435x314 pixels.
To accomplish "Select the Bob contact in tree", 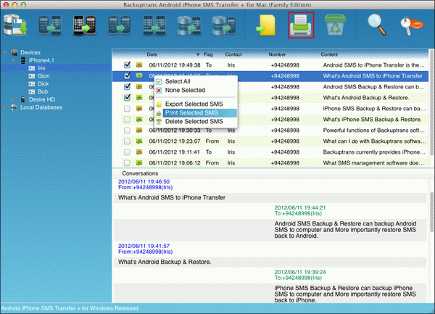I will (x=43, y=91).
